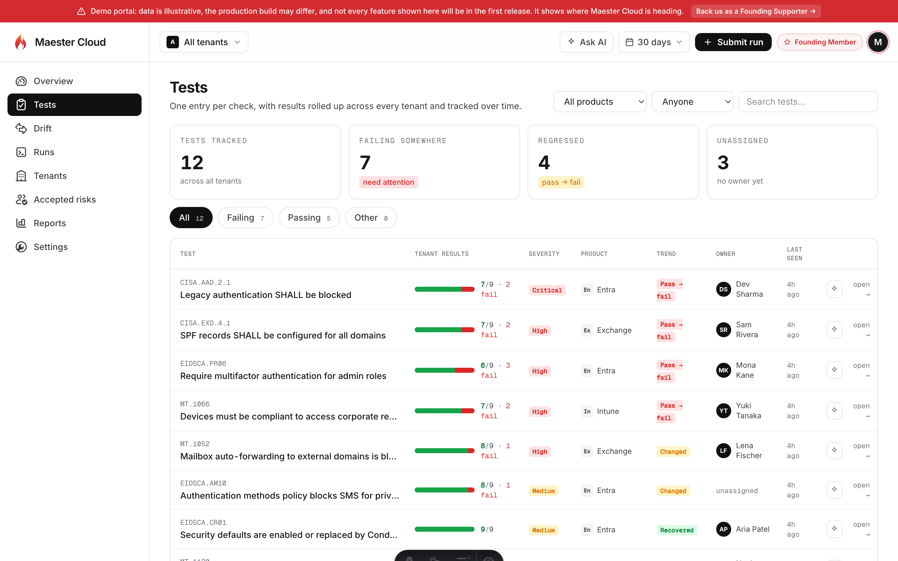Select the All 12 filter tab
Viewport: 898px width, 561px height.
tap(191, 218)
